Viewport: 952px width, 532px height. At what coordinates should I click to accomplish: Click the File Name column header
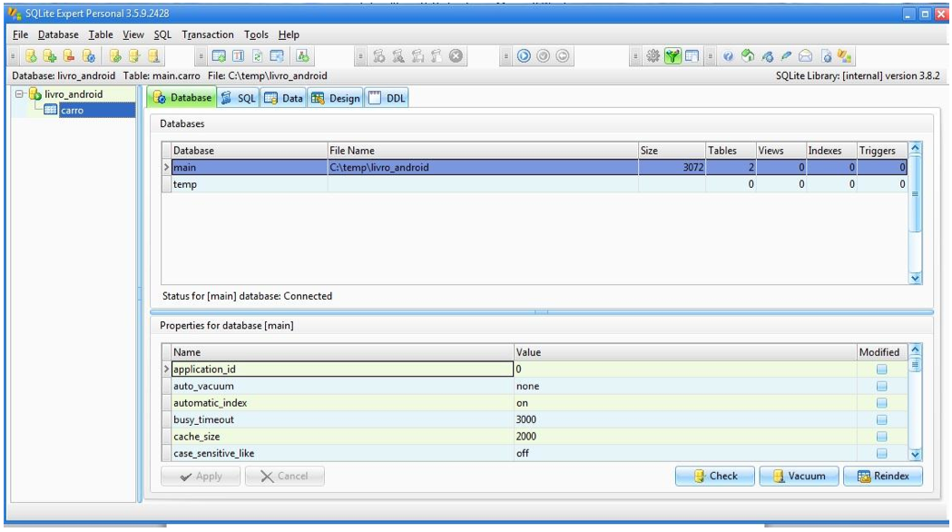click(x=483, y=151)
